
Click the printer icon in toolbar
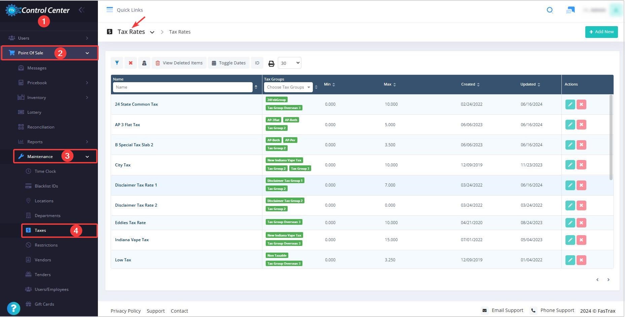coord(271,63)
